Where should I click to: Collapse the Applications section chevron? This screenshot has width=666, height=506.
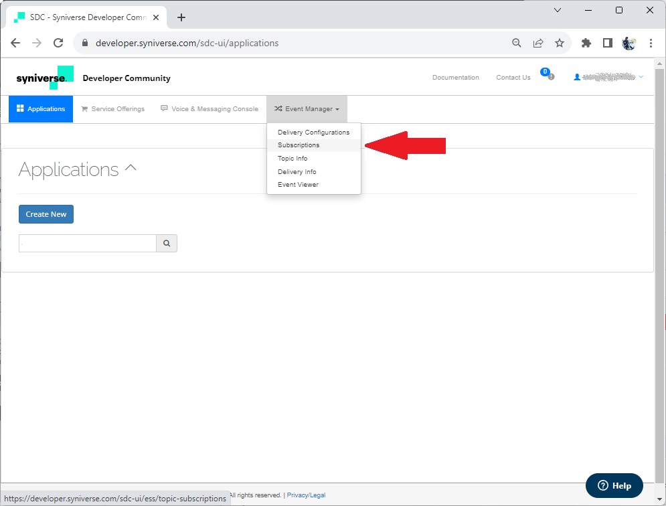(131, 167)
